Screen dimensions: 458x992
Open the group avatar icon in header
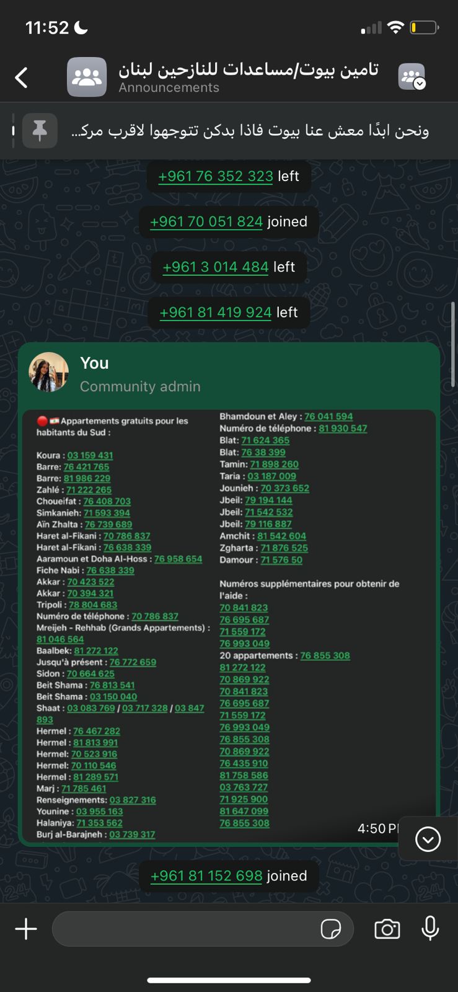(x=87, y=77)
